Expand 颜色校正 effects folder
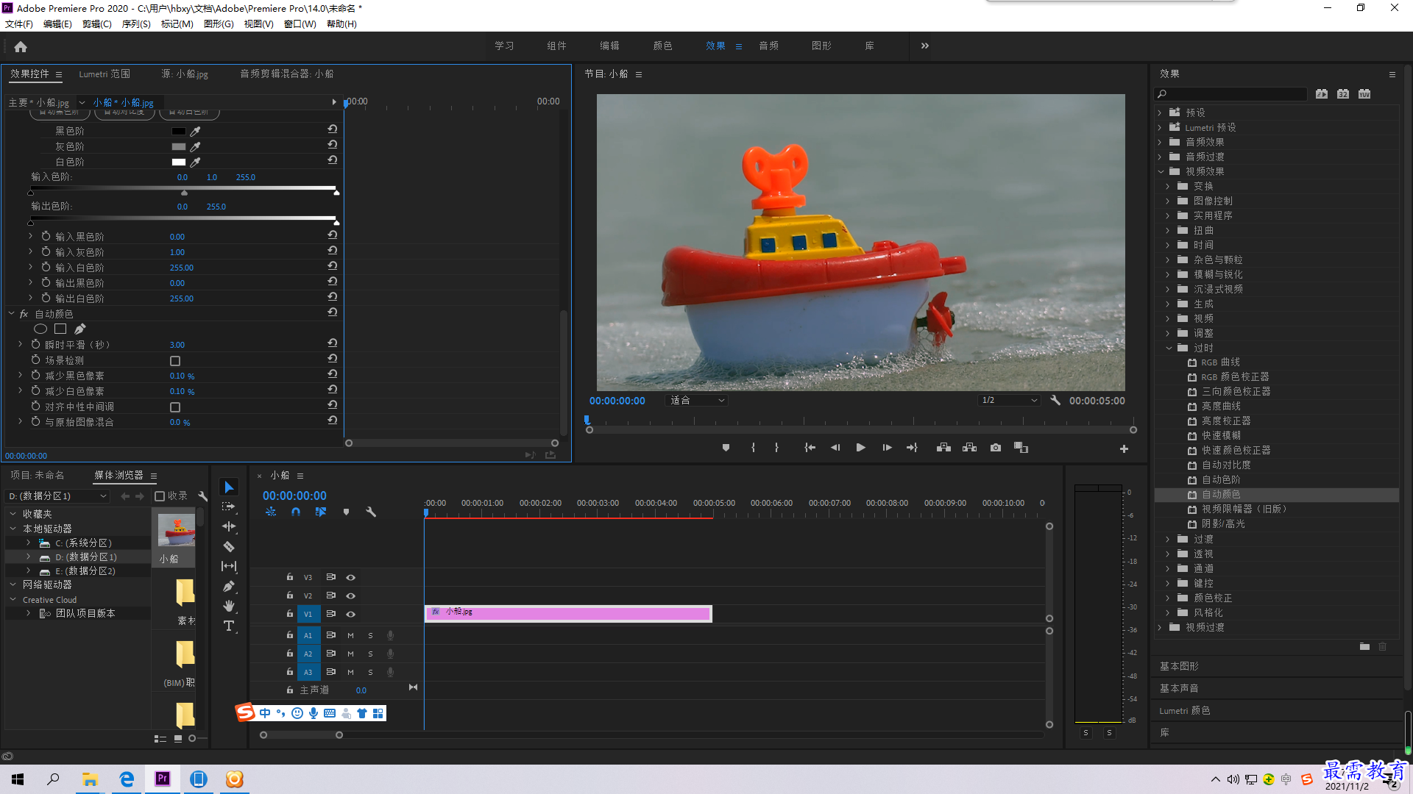The height and width of the screenshot is (794, 1413). 1169,598
